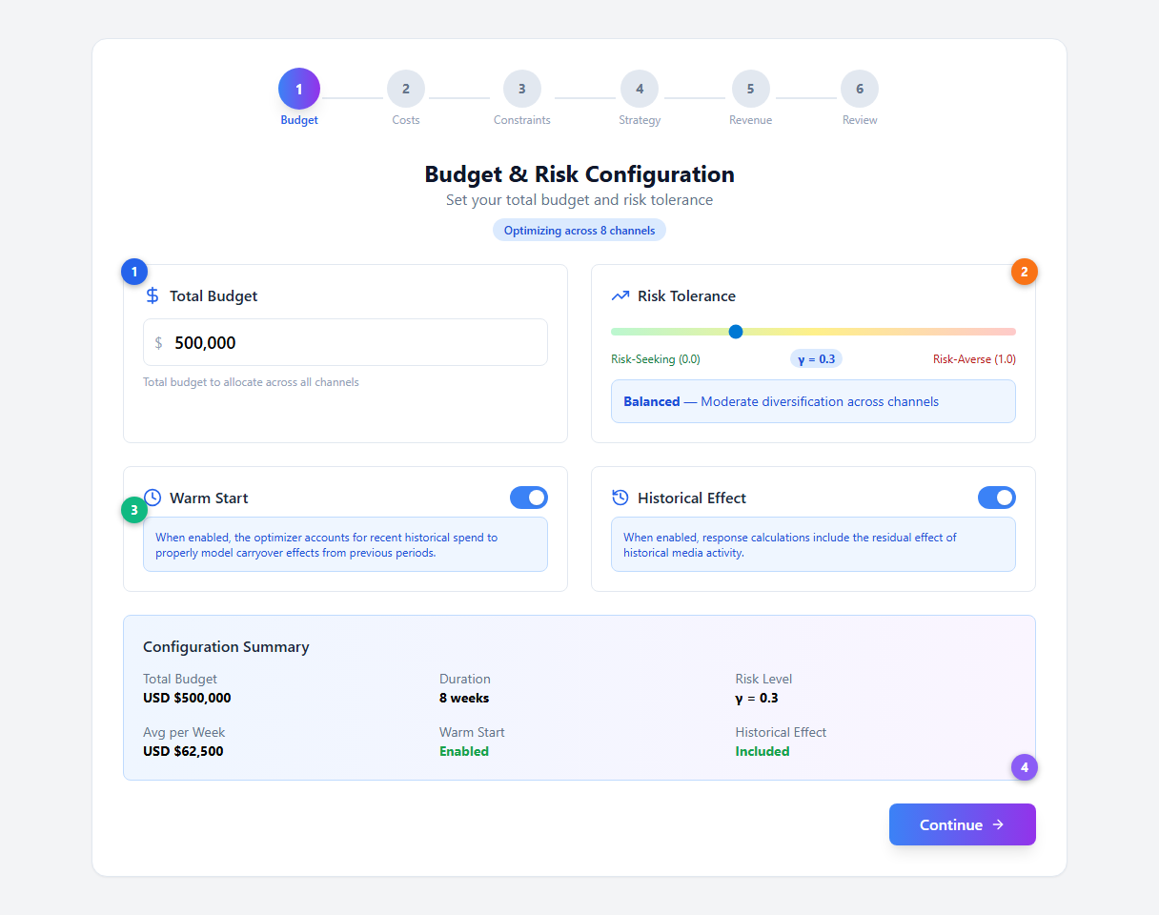This screenshot has width=1159, height=915.
Task: Toggle the Warm Start switch
Action: coord(529,498)
